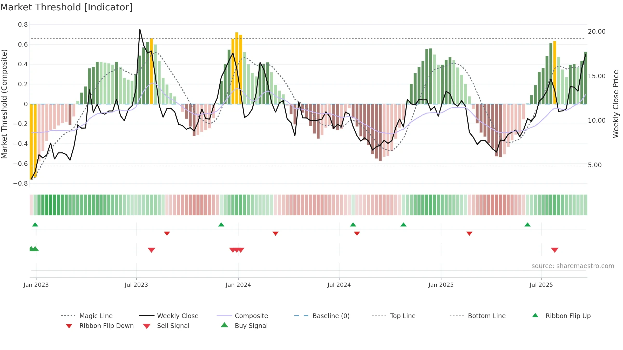Toggle the Sell Signal legend entry
623x350 pixels.
(166, 326)
